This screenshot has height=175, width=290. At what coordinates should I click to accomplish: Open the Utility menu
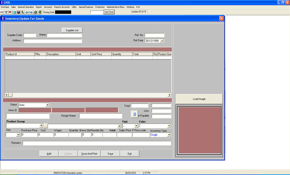pos(74,7)
